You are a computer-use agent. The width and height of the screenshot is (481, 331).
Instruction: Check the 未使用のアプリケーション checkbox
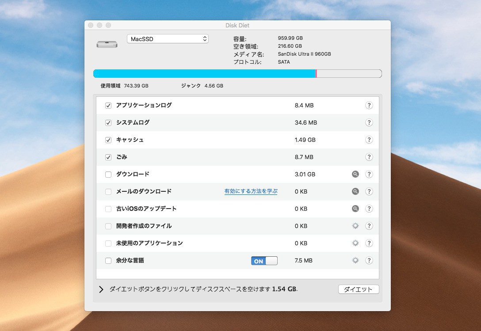click(108, 243)
